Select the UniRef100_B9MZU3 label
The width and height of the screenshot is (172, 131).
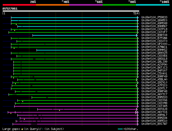154,97
